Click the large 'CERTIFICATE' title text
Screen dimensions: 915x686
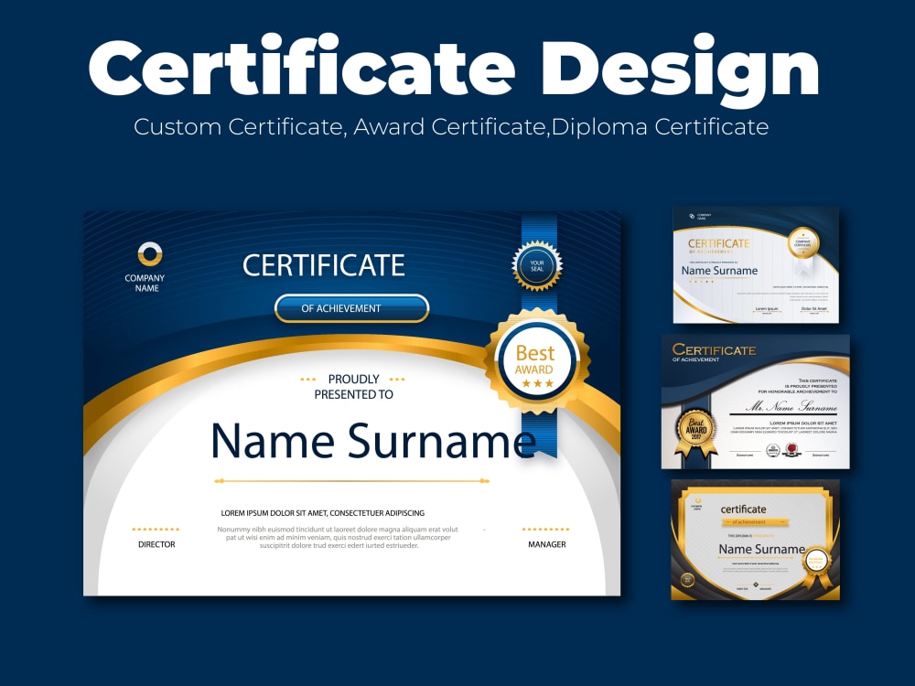(x=323, y=265)
